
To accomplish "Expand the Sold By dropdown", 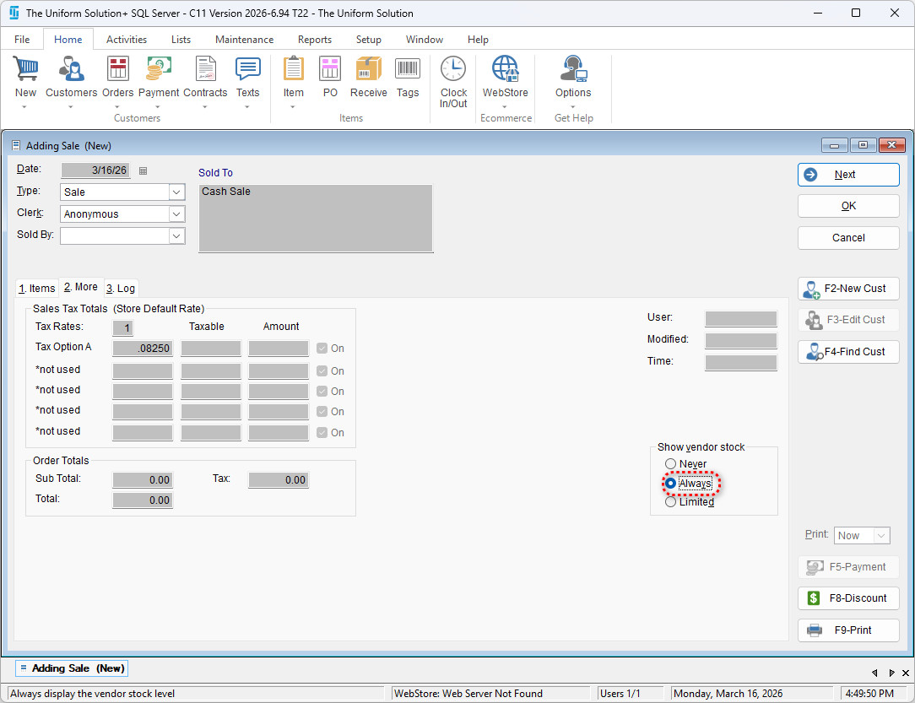I will click(x=176, y=236).
